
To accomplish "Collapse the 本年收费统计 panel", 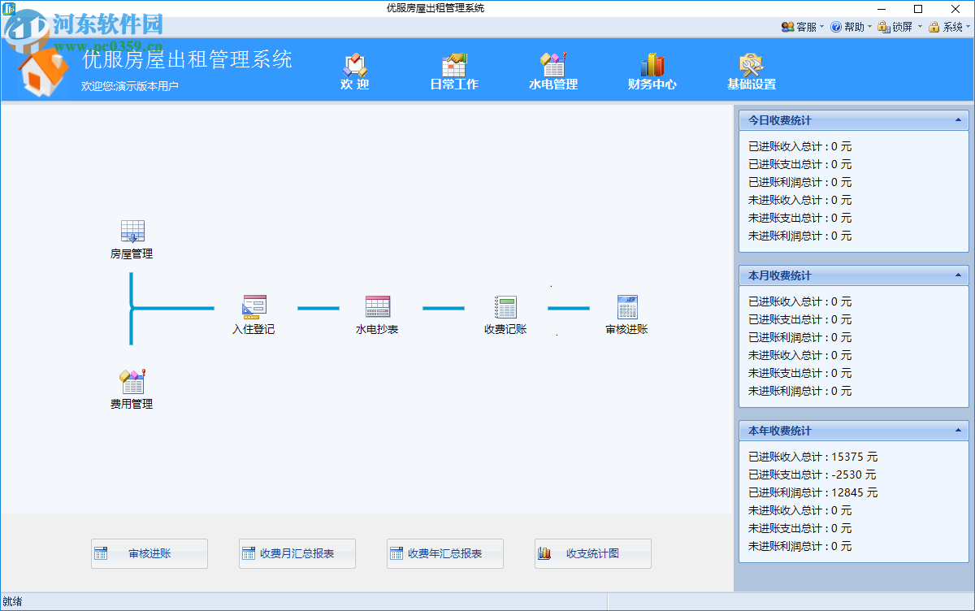I will (x=957, y=431).
